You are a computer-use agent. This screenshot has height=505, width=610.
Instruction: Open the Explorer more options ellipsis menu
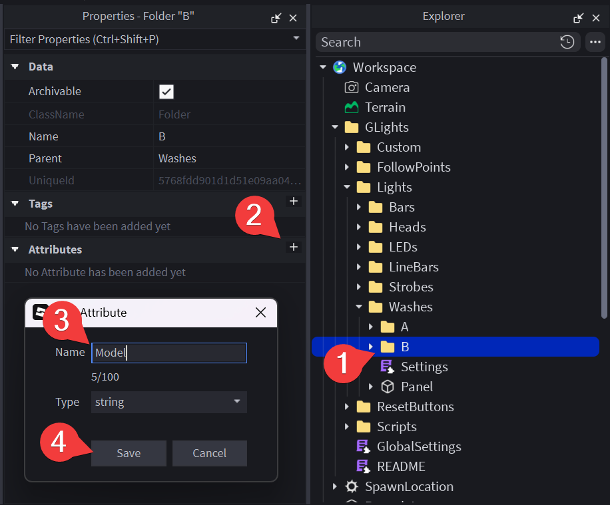click(x=595, y=42)
